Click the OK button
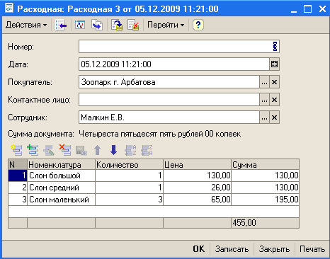 click(199, 249)
